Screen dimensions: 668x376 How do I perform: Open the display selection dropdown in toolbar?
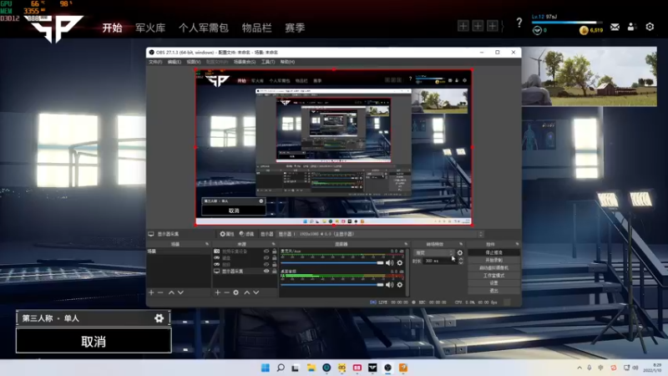click(x=382, y=234)
